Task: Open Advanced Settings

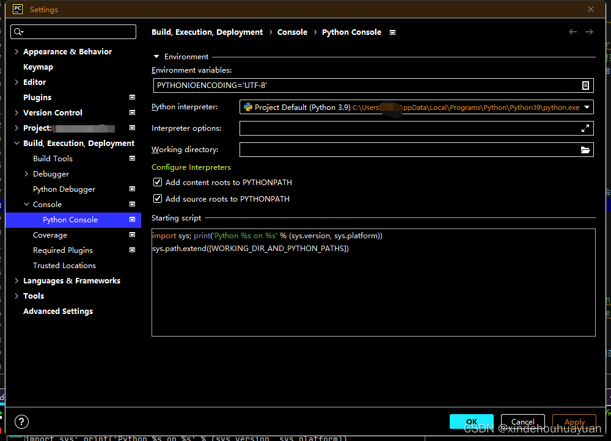Action: click(58, 312)
